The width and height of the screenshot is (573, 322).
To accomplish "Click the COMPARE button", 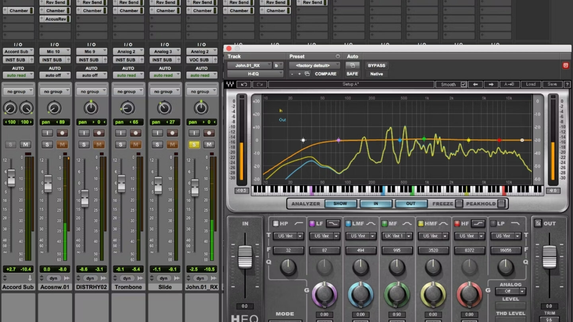I will tap(325, 74).
